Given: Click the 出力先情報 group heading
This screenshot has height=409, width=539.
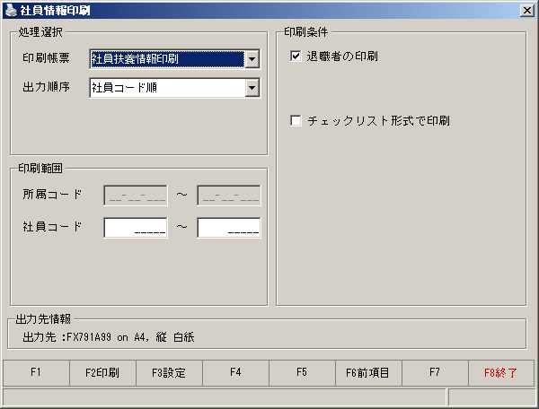Looking at the screenshot, I should [x=43, y=319].
